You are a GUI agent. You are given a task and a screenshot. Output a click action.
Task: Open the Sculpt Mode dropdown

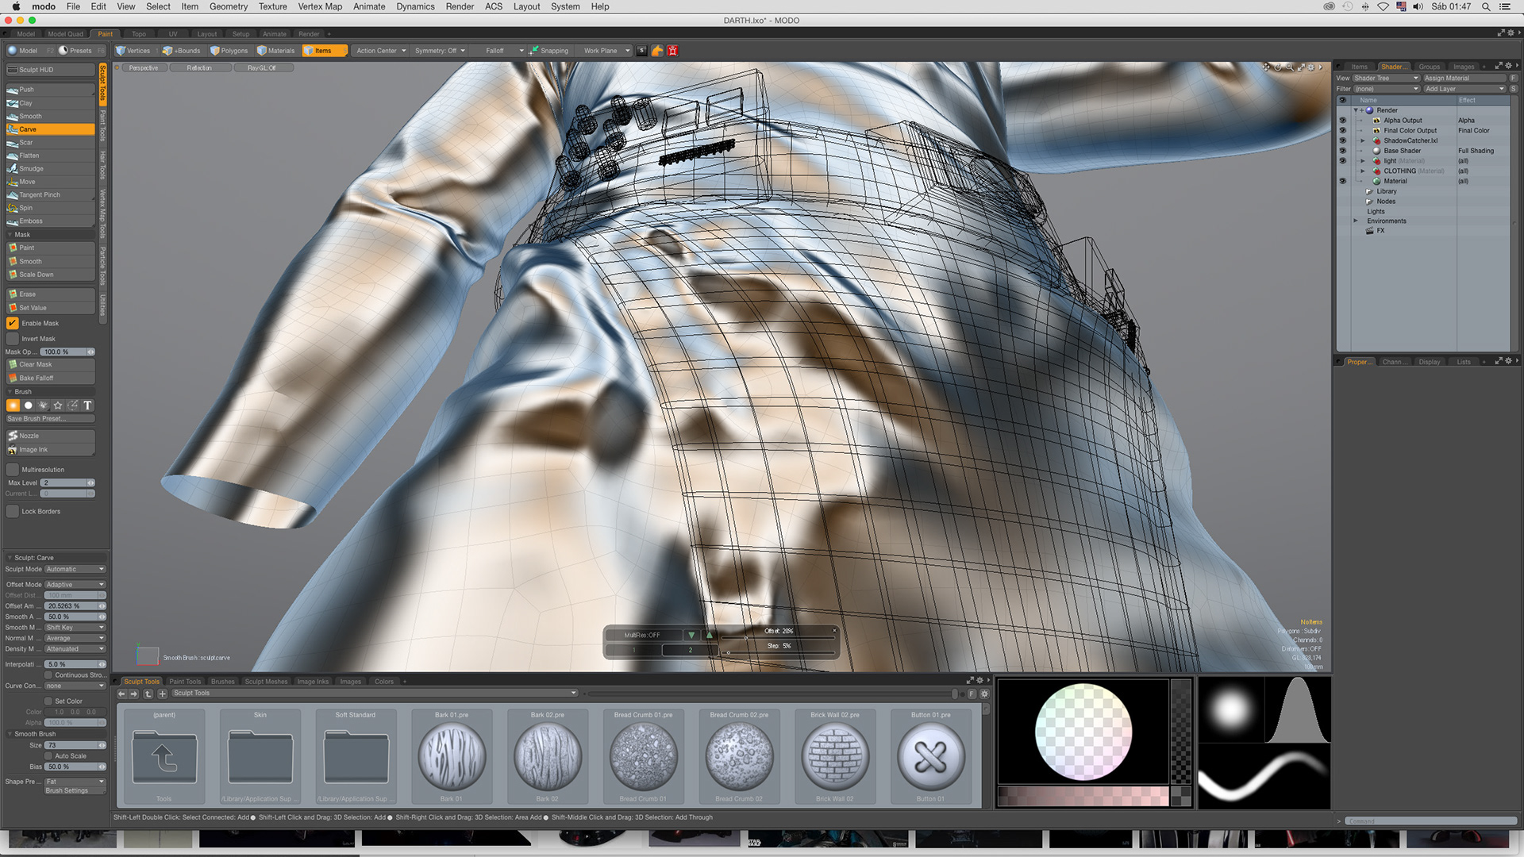pyautogui.click(x=75, y=569)
